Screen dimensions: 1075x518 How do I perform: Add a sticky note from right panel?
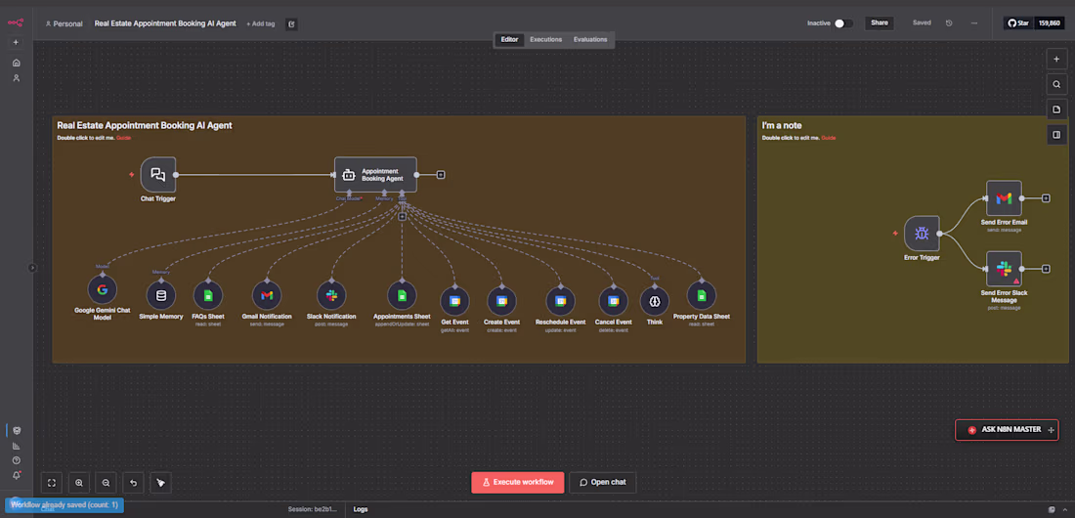click(1056, 109)
